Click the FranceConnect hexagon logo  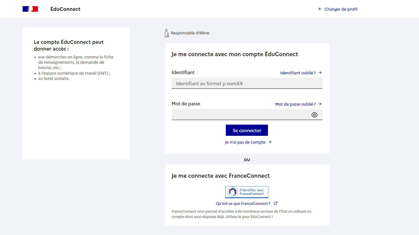[233, 192]
